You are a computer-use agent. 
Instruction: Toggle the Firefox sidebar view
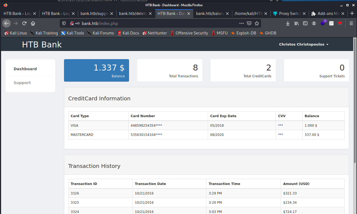point(305,24)
